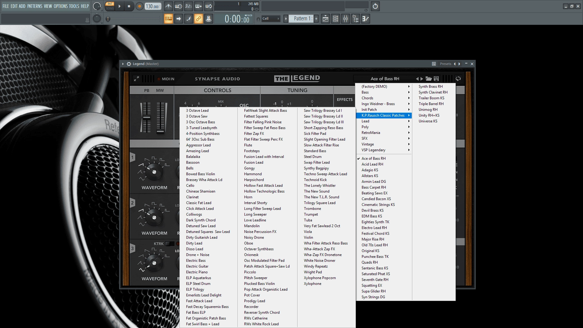Open the FILE menu
583x328 pixels.
coord(5,6)
